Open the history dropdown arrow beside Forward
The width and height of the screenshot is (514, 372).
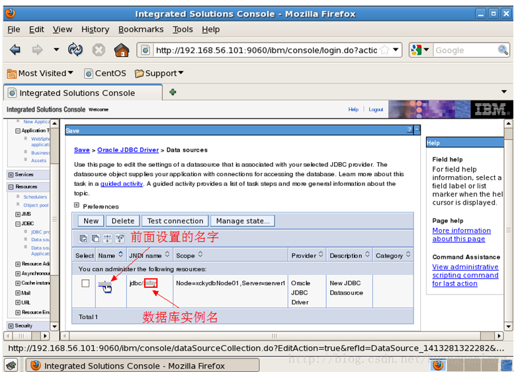pyautogui.click(x=56, y=50)
